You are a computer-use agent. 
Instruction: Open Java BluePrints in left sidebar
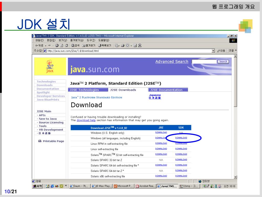pyautogui.click(x=48, y=100)
